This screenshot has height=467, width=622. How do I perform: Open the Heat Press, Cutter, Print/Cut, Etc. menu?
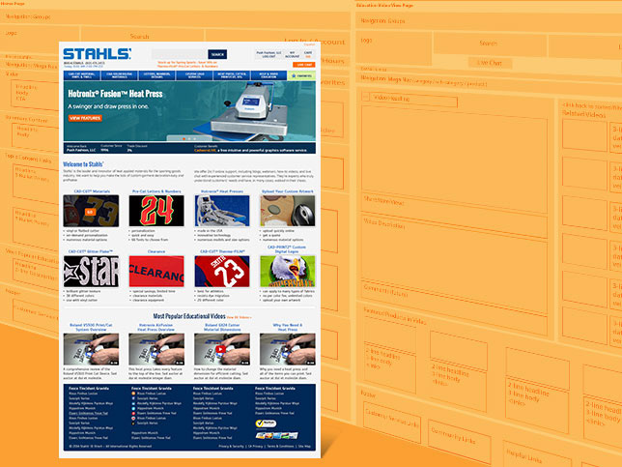tap(234, 74)
